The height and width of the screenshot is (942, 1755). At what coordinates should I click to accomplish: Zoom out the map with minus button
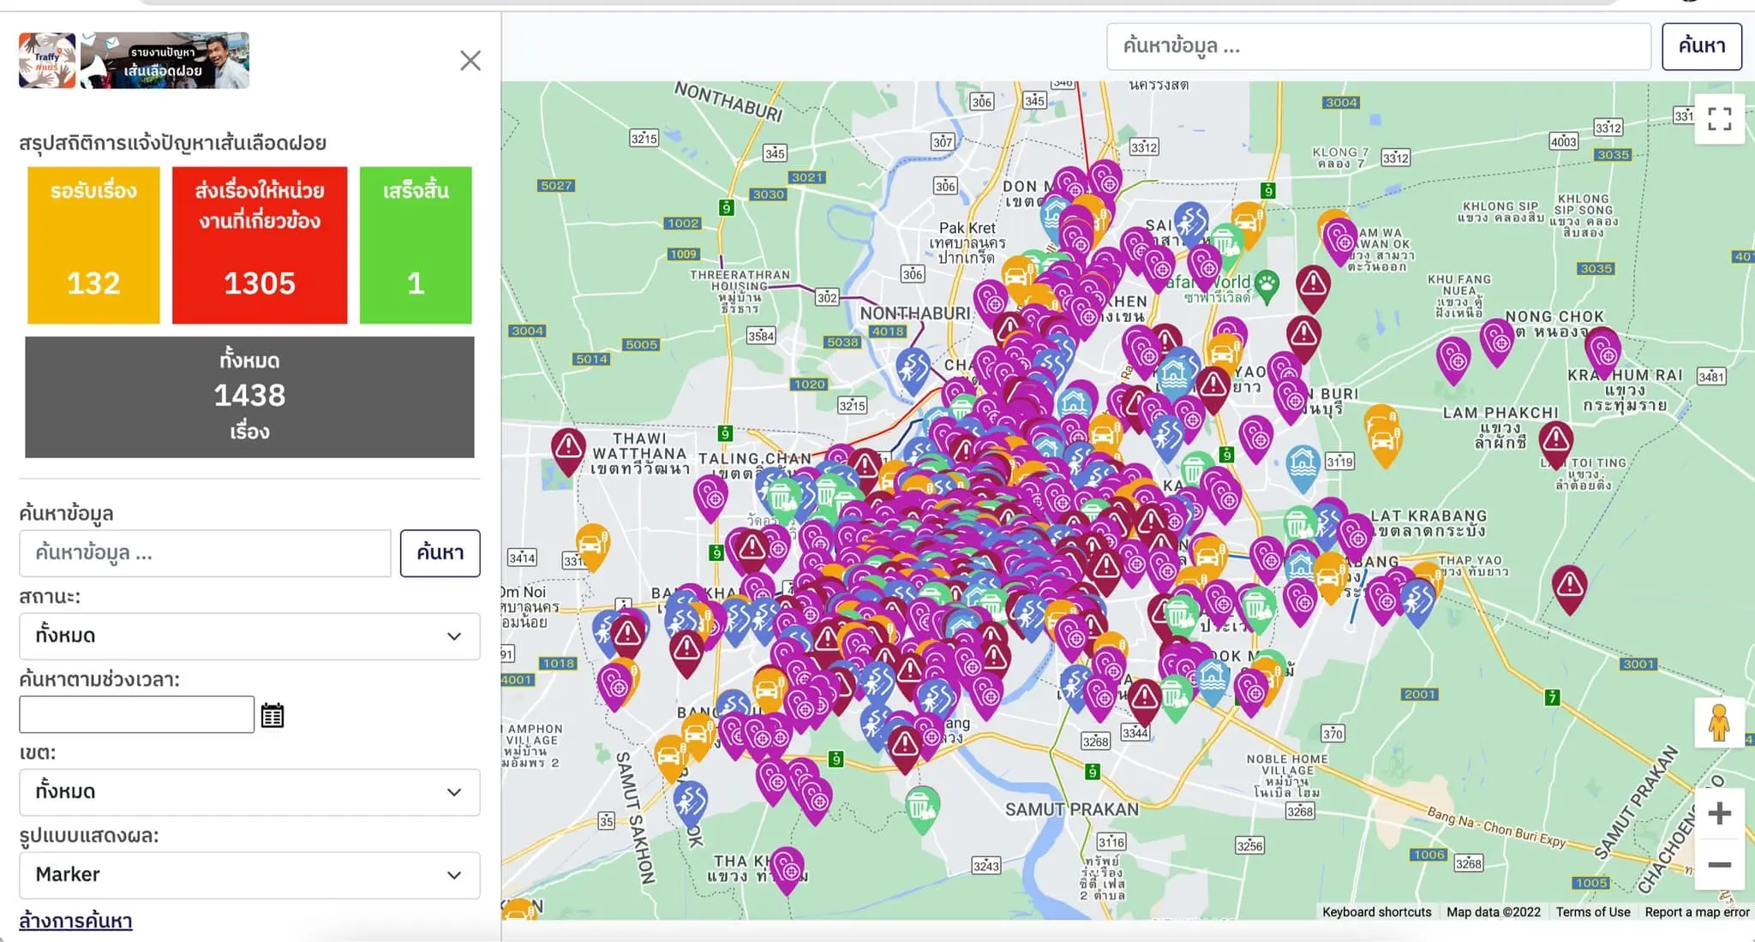point(1719,865)
